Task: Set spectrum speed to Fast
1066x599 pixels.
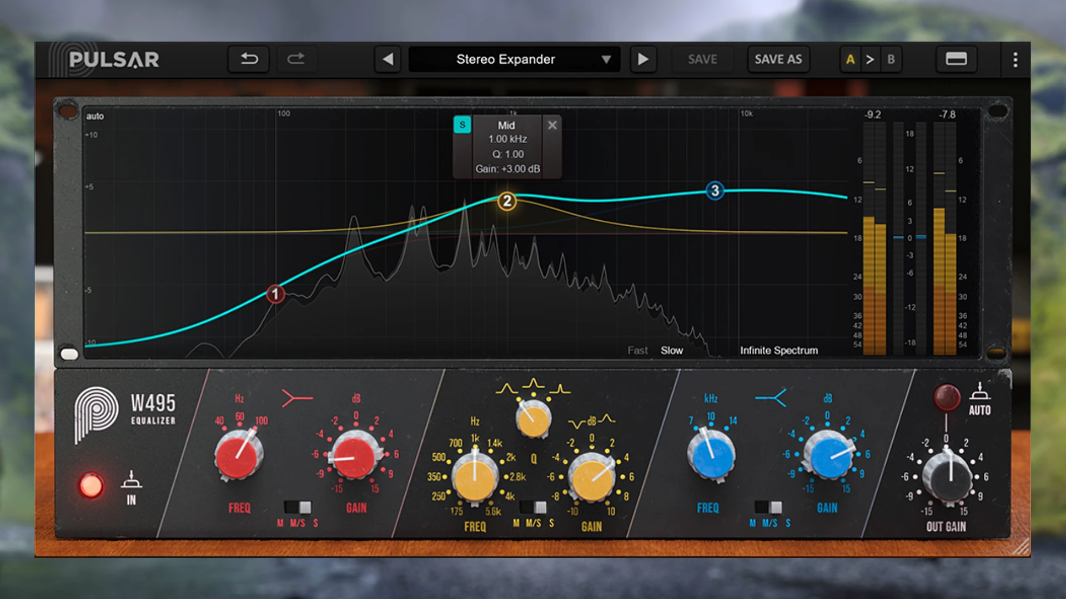Action: [x=637, y=351]
